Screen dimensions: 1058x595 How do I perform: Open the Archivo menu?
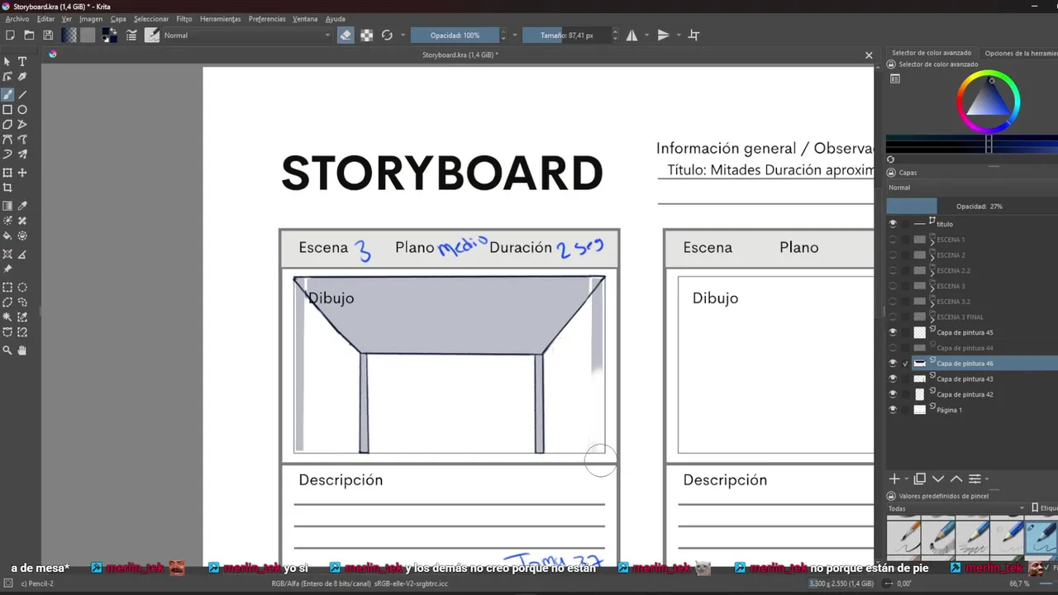click(x=17, y=19)
